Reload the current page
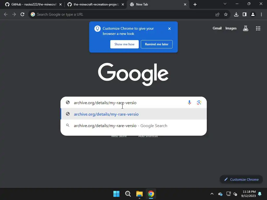The height and width of the screenshot is (200, 267). tap(22, 15)
